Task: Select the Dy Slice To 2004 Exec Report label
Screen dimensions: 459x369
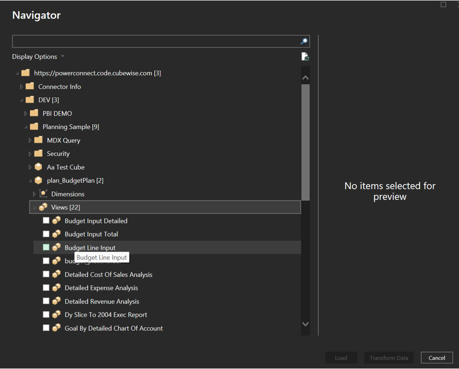Action: pos(106,315)
